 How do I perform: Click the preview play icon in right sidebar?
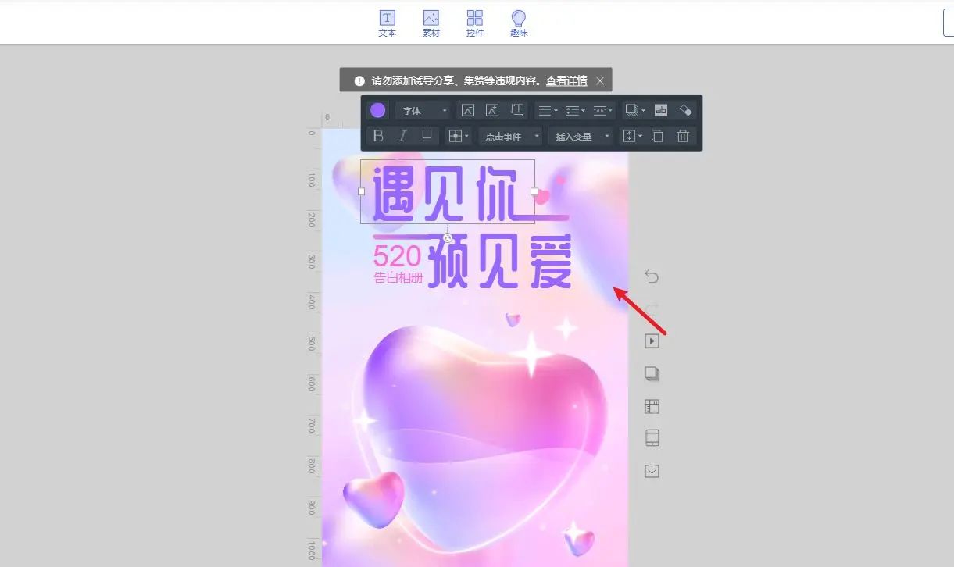[x=652, y=341]
